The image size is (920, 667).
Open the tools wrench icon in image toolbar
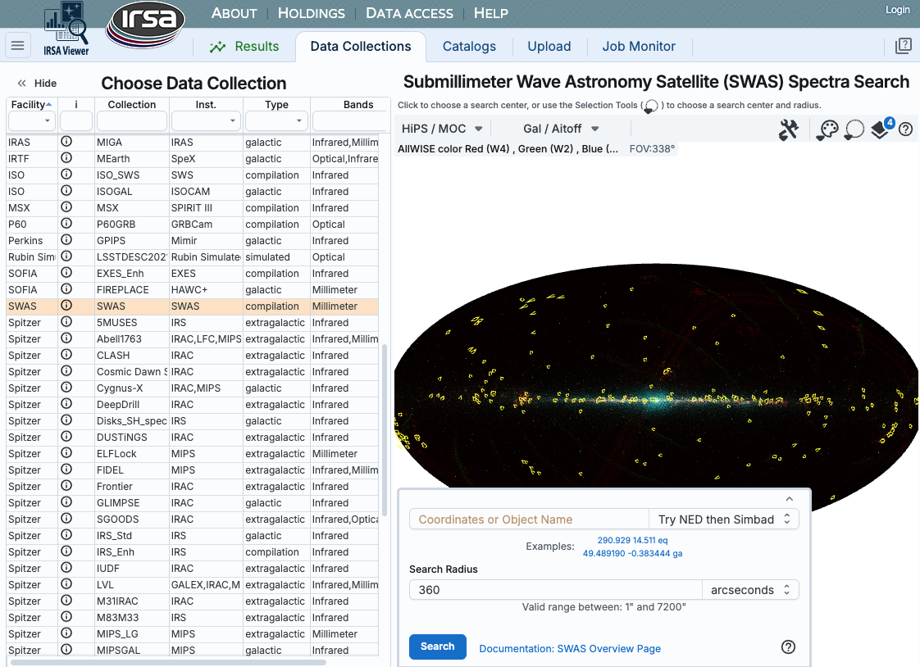(788, 129)
